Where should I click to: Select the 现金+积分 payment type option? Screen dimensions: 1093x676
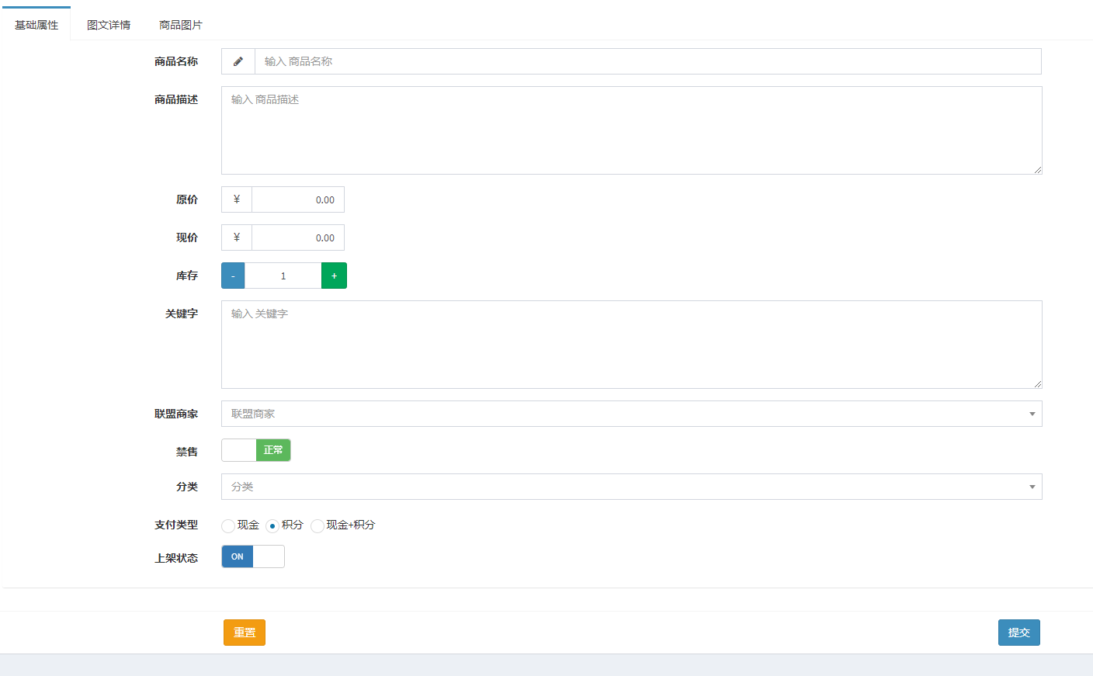point(317,525)
